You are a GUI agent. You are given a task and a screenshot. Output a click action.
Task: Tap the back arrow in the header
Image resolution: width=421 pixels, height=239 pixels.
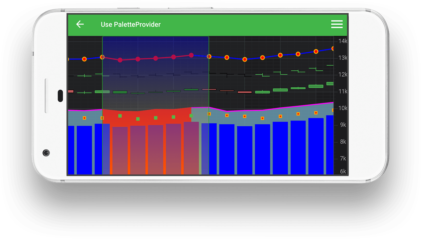click(80, 24)
